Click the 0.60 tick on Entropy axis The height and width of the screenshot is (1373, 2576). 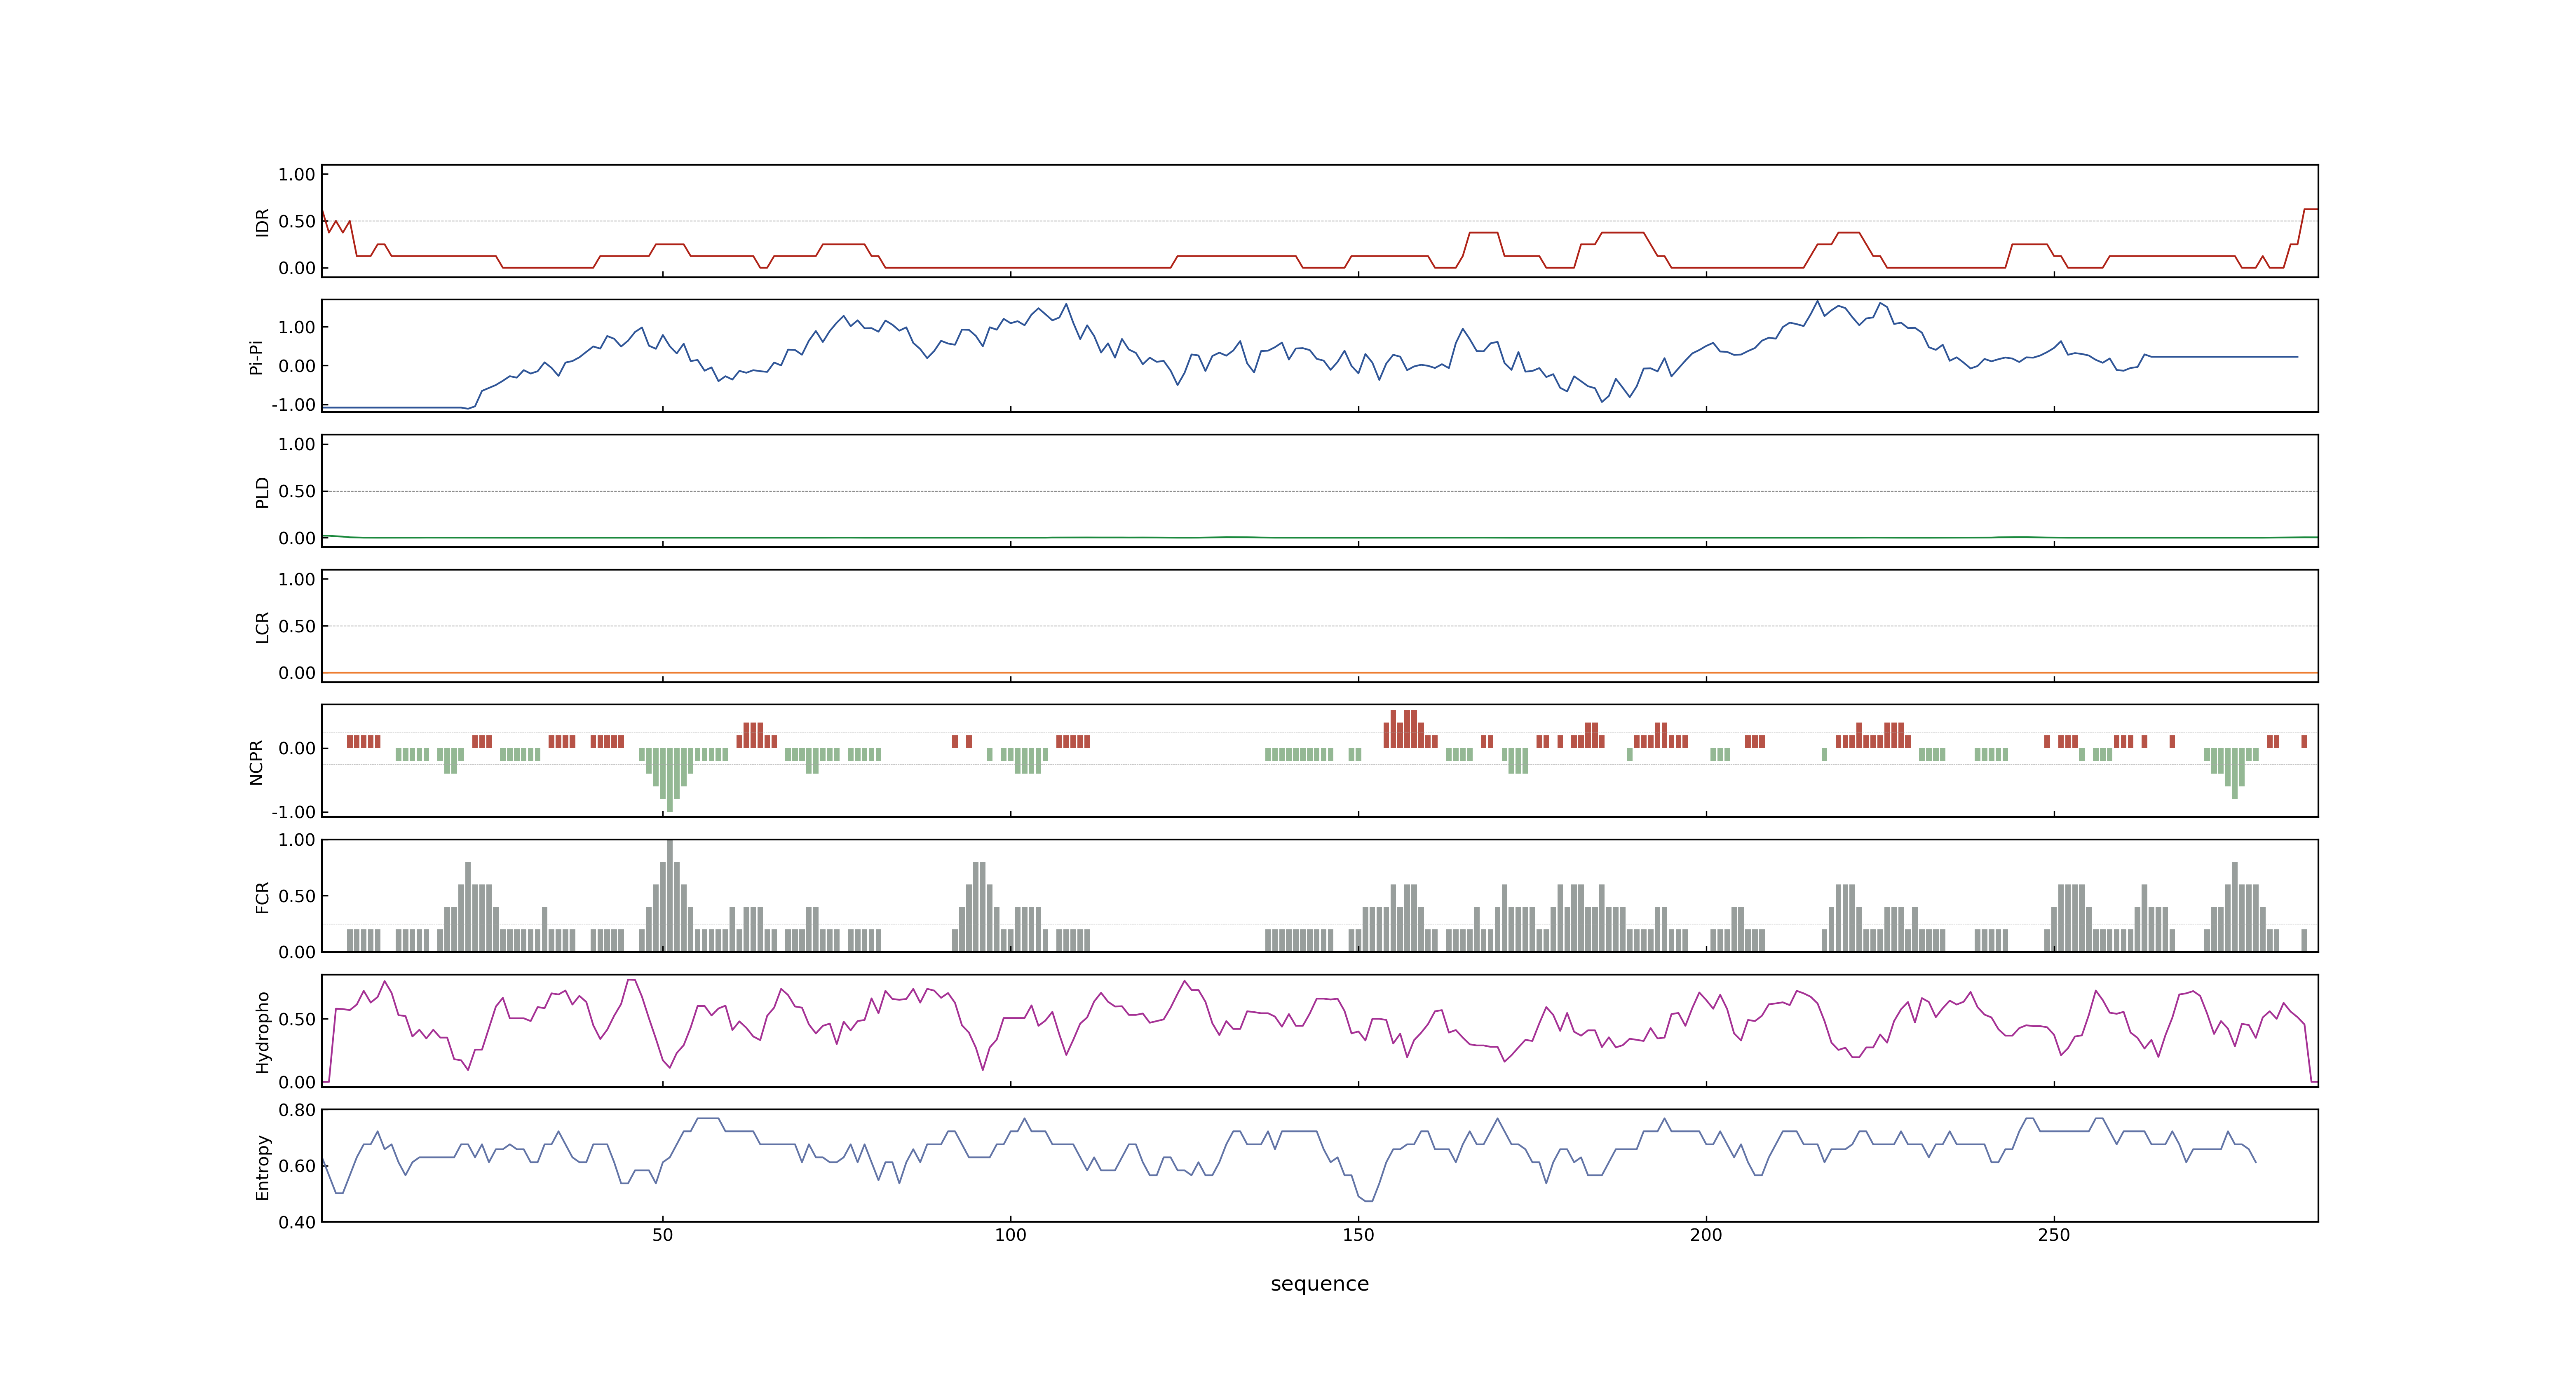coord(297,1166)
